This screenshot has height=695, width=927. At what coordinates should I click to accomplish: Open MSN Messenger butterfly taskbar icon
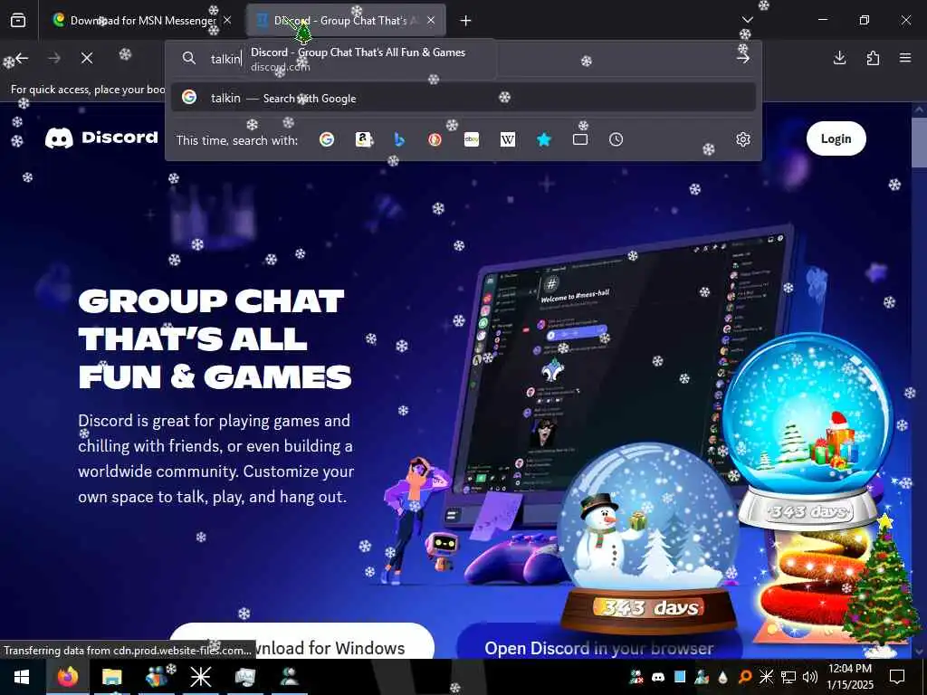point(156,677)
